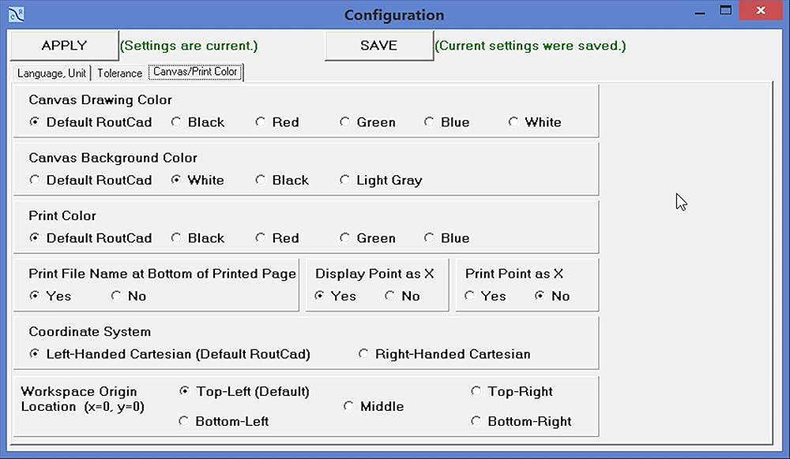Open the Tolerance tab
Screen dimensions: 790x459
[x=120, y=73]
